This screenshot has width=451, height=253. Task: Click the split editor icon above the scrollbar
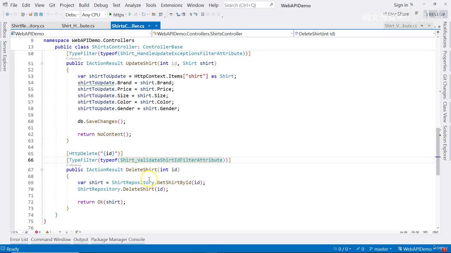tap(438, 32)
